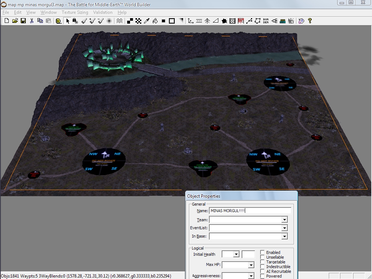372x279 pixels.
Task: Toggle the AI Recruitable checkbox
Action: point(262,271)
